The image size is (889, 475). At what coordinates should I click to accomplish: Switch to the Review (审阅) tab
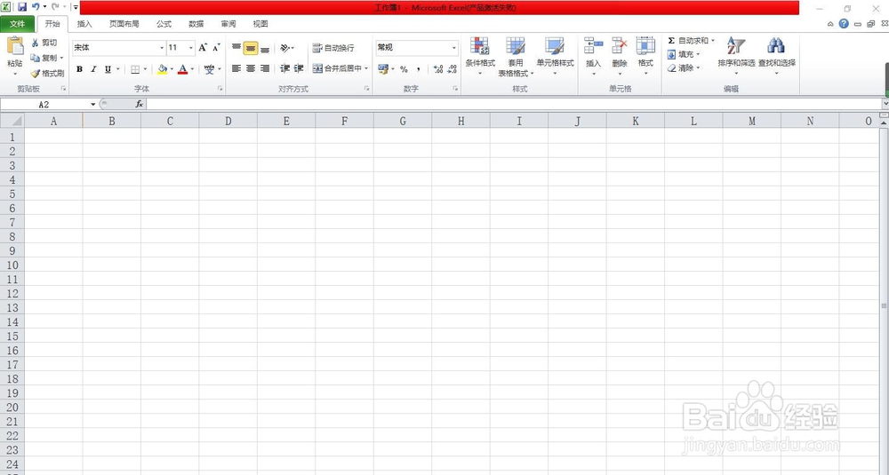[x=228, y=24]
